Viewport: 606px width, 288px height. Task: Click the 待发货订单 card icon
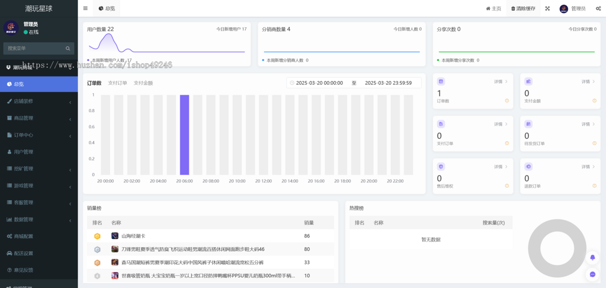tap(528, 124)
